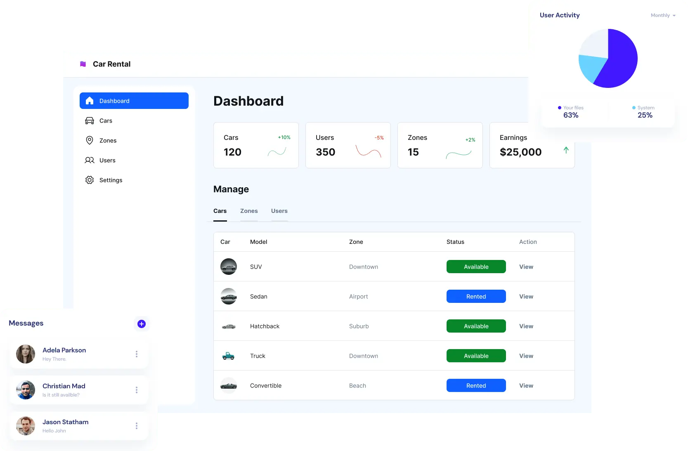View details of the Hatchback row
688x451 pixels.
click(526, 326)
